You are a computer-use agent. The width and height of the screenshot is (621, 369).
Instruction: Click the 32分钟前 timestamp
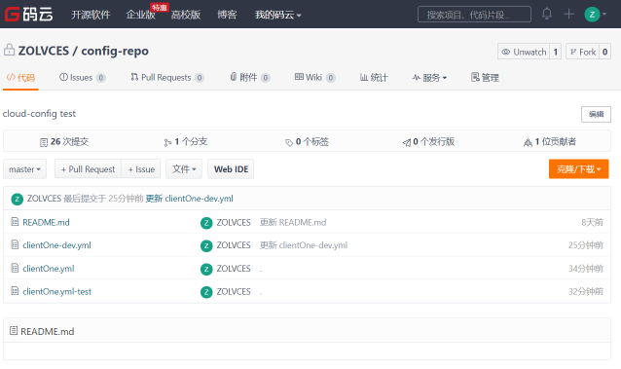[585, 291]
